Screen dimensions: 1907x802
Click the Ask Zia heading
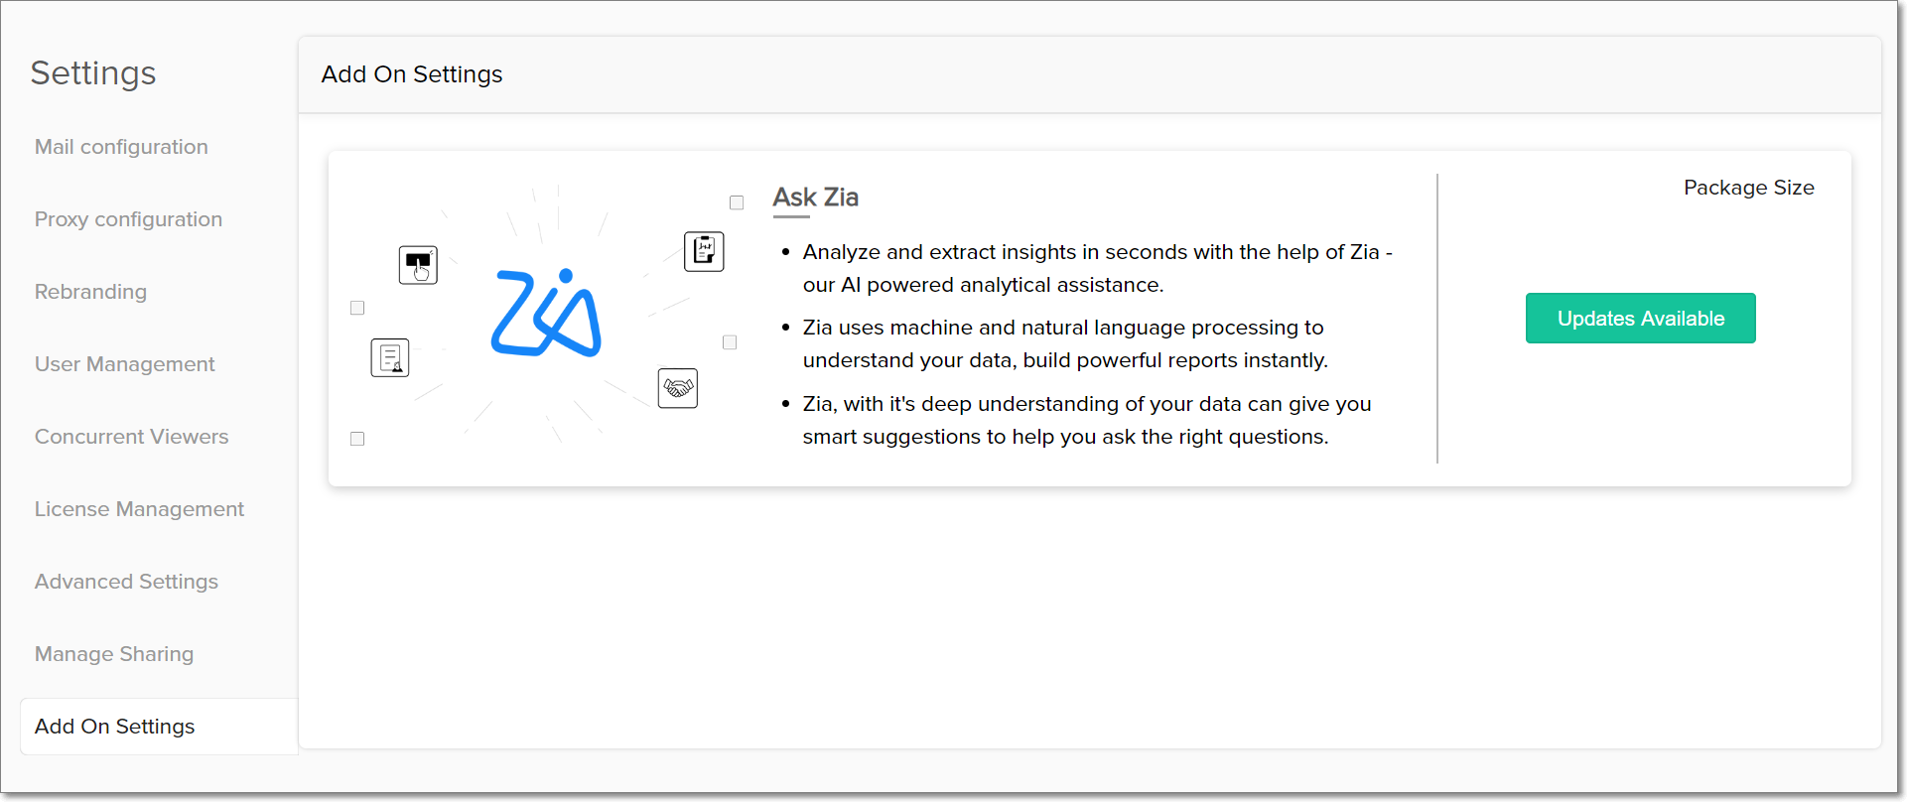click(x=815, y=198)
